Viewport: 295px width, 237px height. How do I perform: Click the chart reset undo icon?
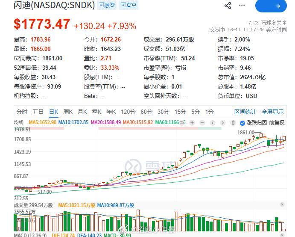coord(182,123)
